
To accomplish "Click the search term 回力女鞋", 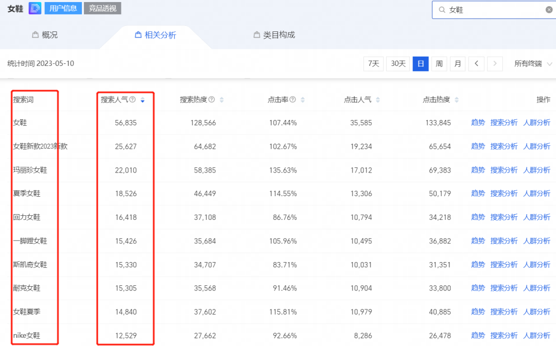I will pos(27,217).
